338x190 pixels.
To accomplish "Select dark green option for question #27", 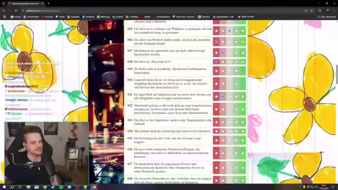I will pyautogui.click(x=243, y=168).
